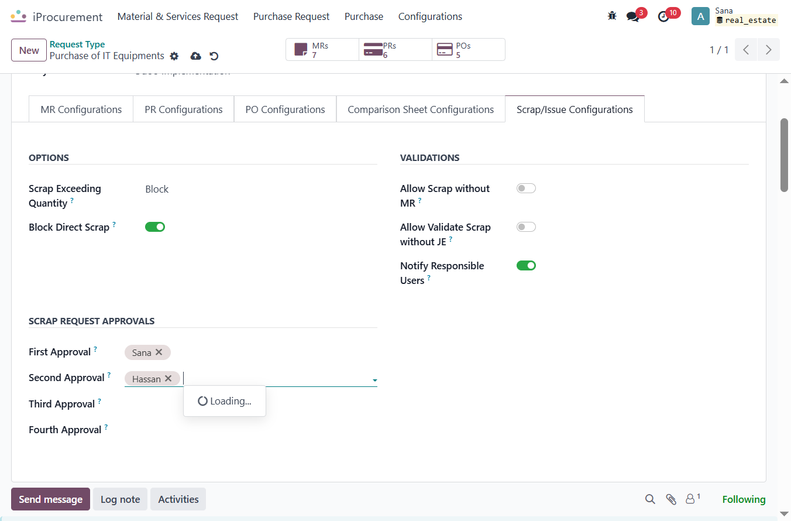Enable Allow Validate Scrap without JE toggle

[526, 227]
